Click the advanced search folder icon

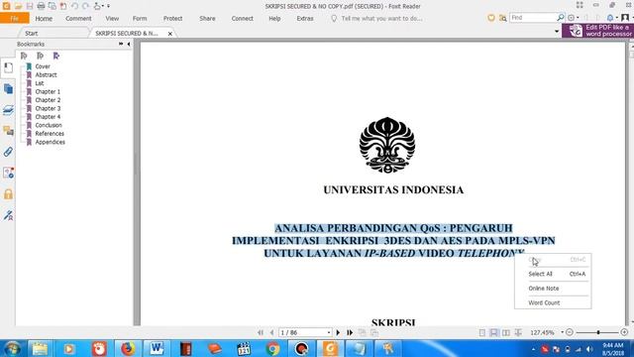click(x=502, y=18)
